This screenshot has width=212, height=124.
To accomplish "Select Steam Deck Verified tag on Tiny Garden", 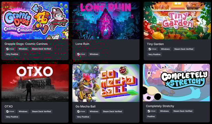I will tap(184, 49).
